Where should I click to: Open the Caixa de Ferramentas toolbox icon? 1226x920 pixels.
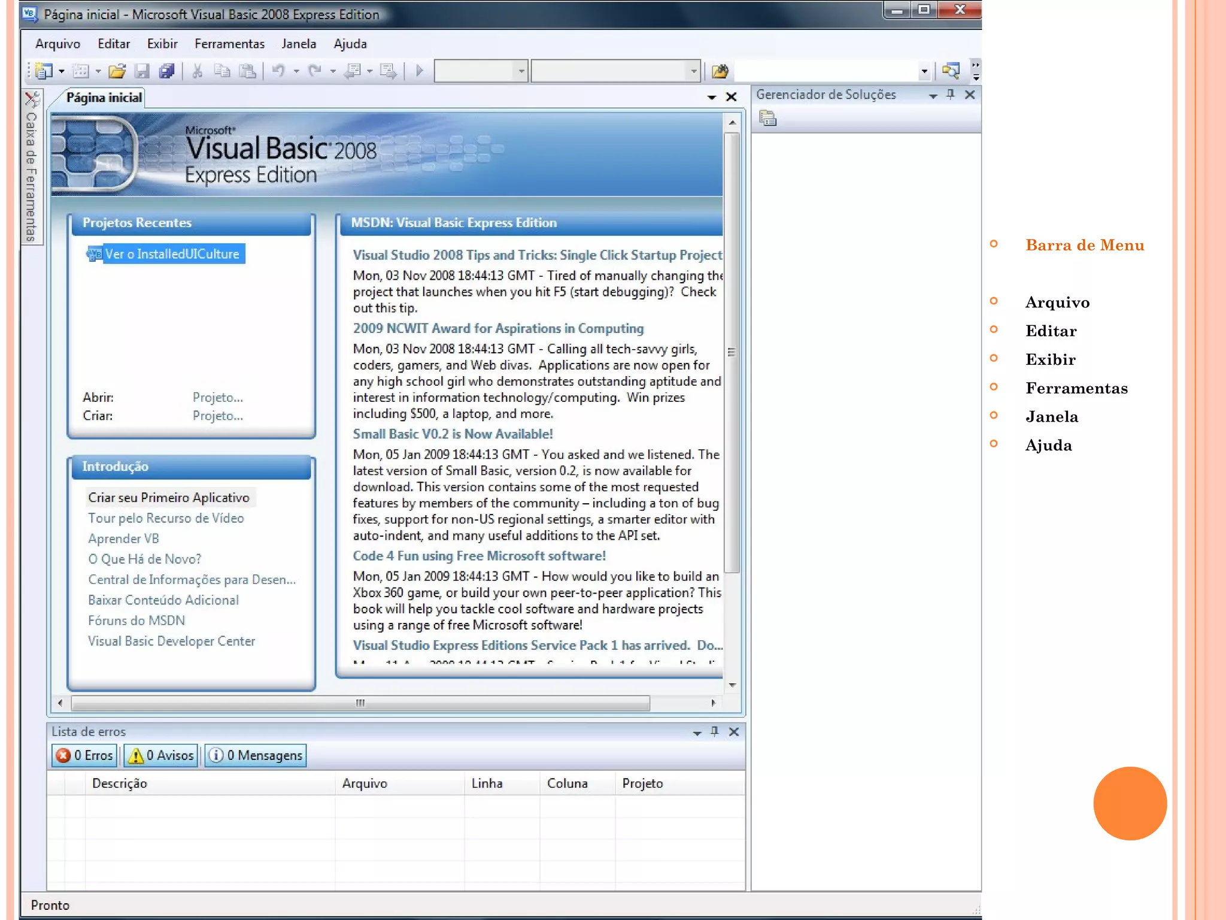coord(32,99)
